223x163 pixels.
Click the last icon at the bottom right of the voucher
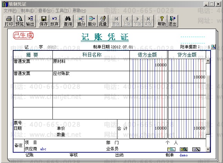(196, 149)
